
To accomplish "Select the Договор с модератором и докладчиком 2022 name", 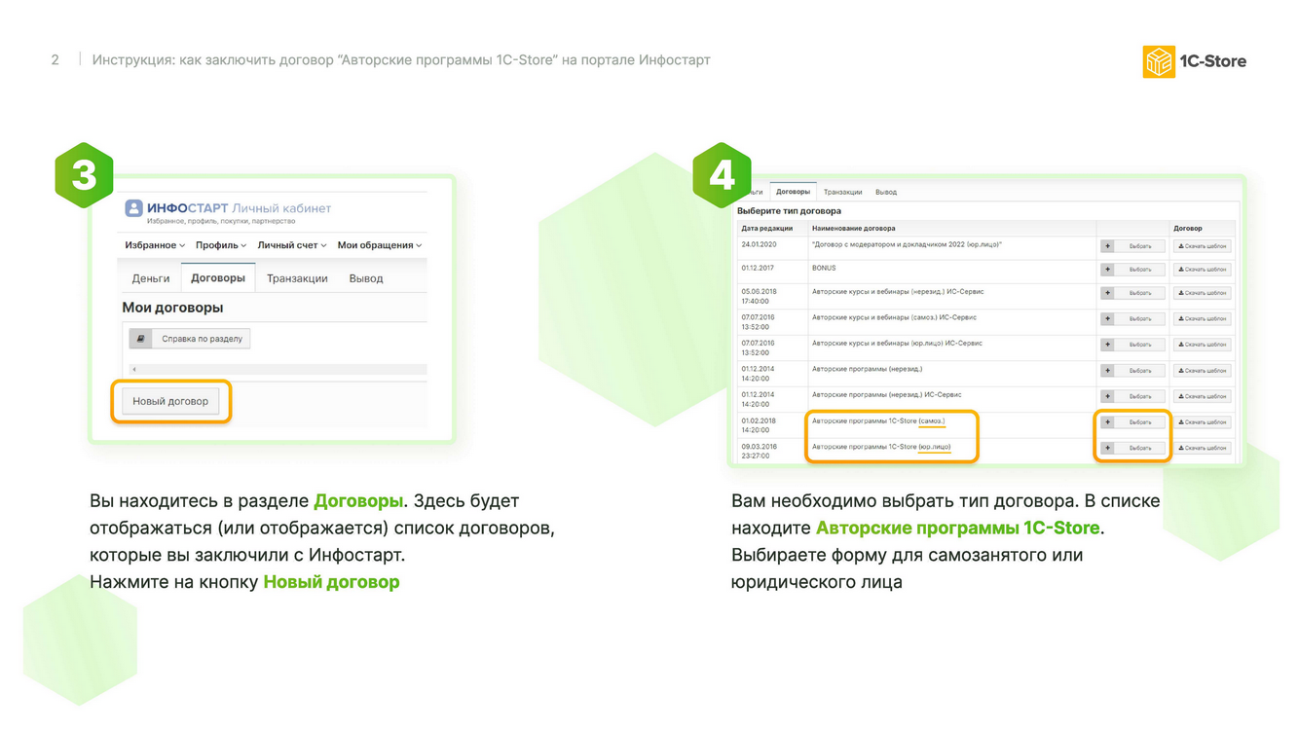I will [x=907, y=244].
